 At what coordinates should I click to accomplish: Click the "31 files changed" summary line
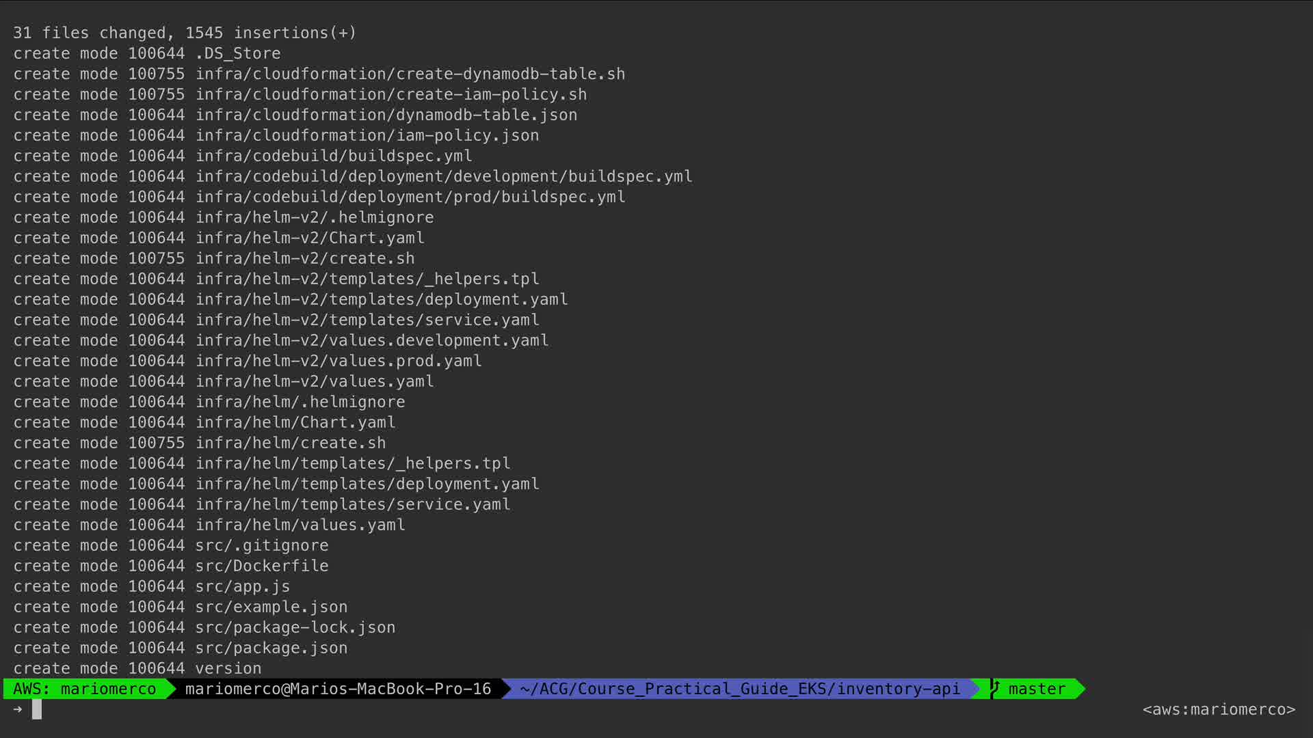[x=185, y=33]
